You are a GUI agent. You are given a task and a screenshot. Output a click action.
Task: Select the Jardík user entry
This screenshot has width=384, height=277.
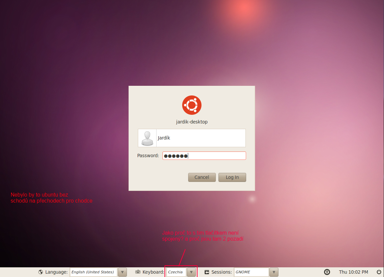click(192, 138)
